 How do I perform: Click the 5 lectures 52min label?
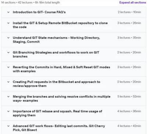tap(129, 97)
